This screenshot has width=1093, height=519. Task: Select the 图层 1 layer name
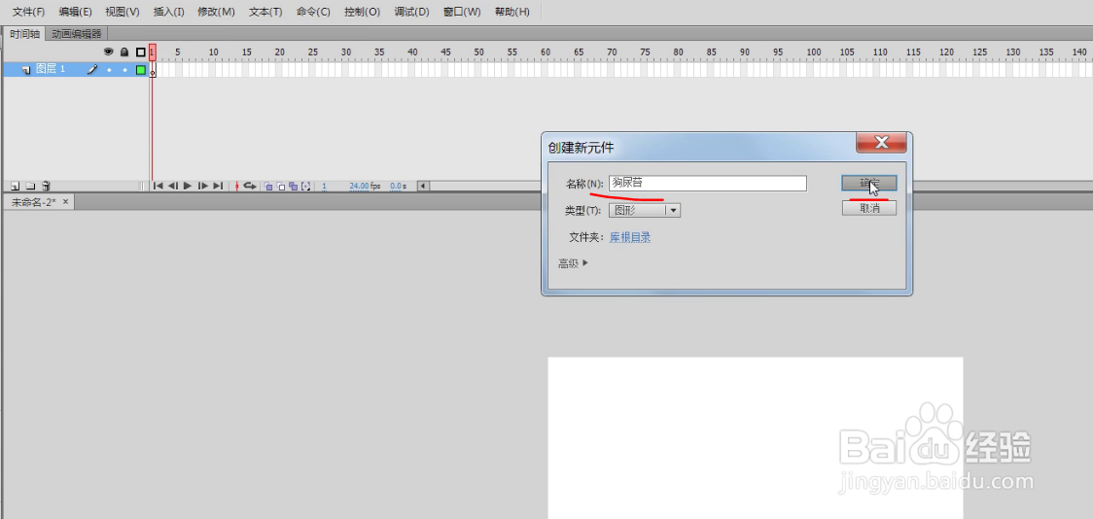point(51,69)
